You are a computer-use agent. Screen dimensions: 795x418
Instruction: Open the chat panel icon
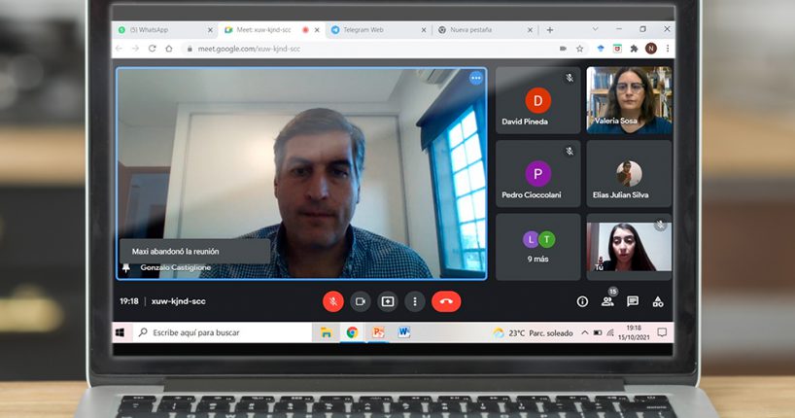tap(633, 301)
